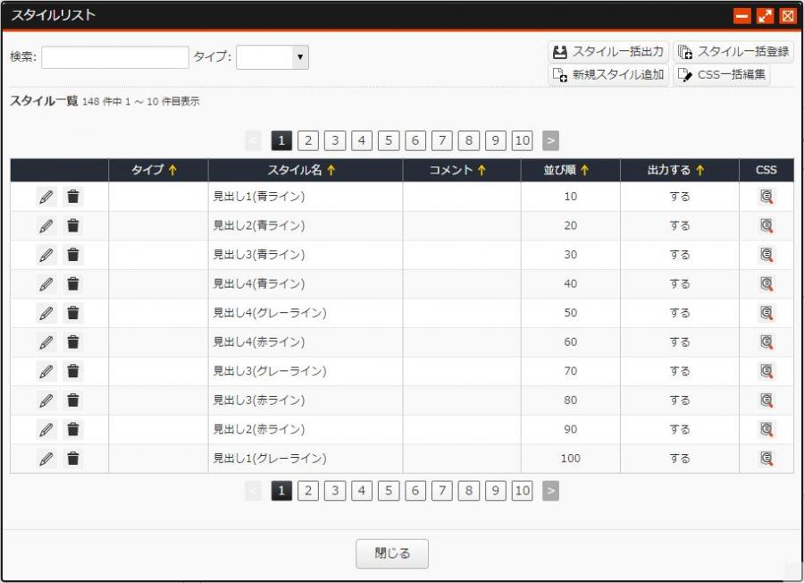Delete the 見出し2(赤ライン) style with trash icon
This screenshot has height=583, width=804.
pyautogui.click(x=73, y=429)
